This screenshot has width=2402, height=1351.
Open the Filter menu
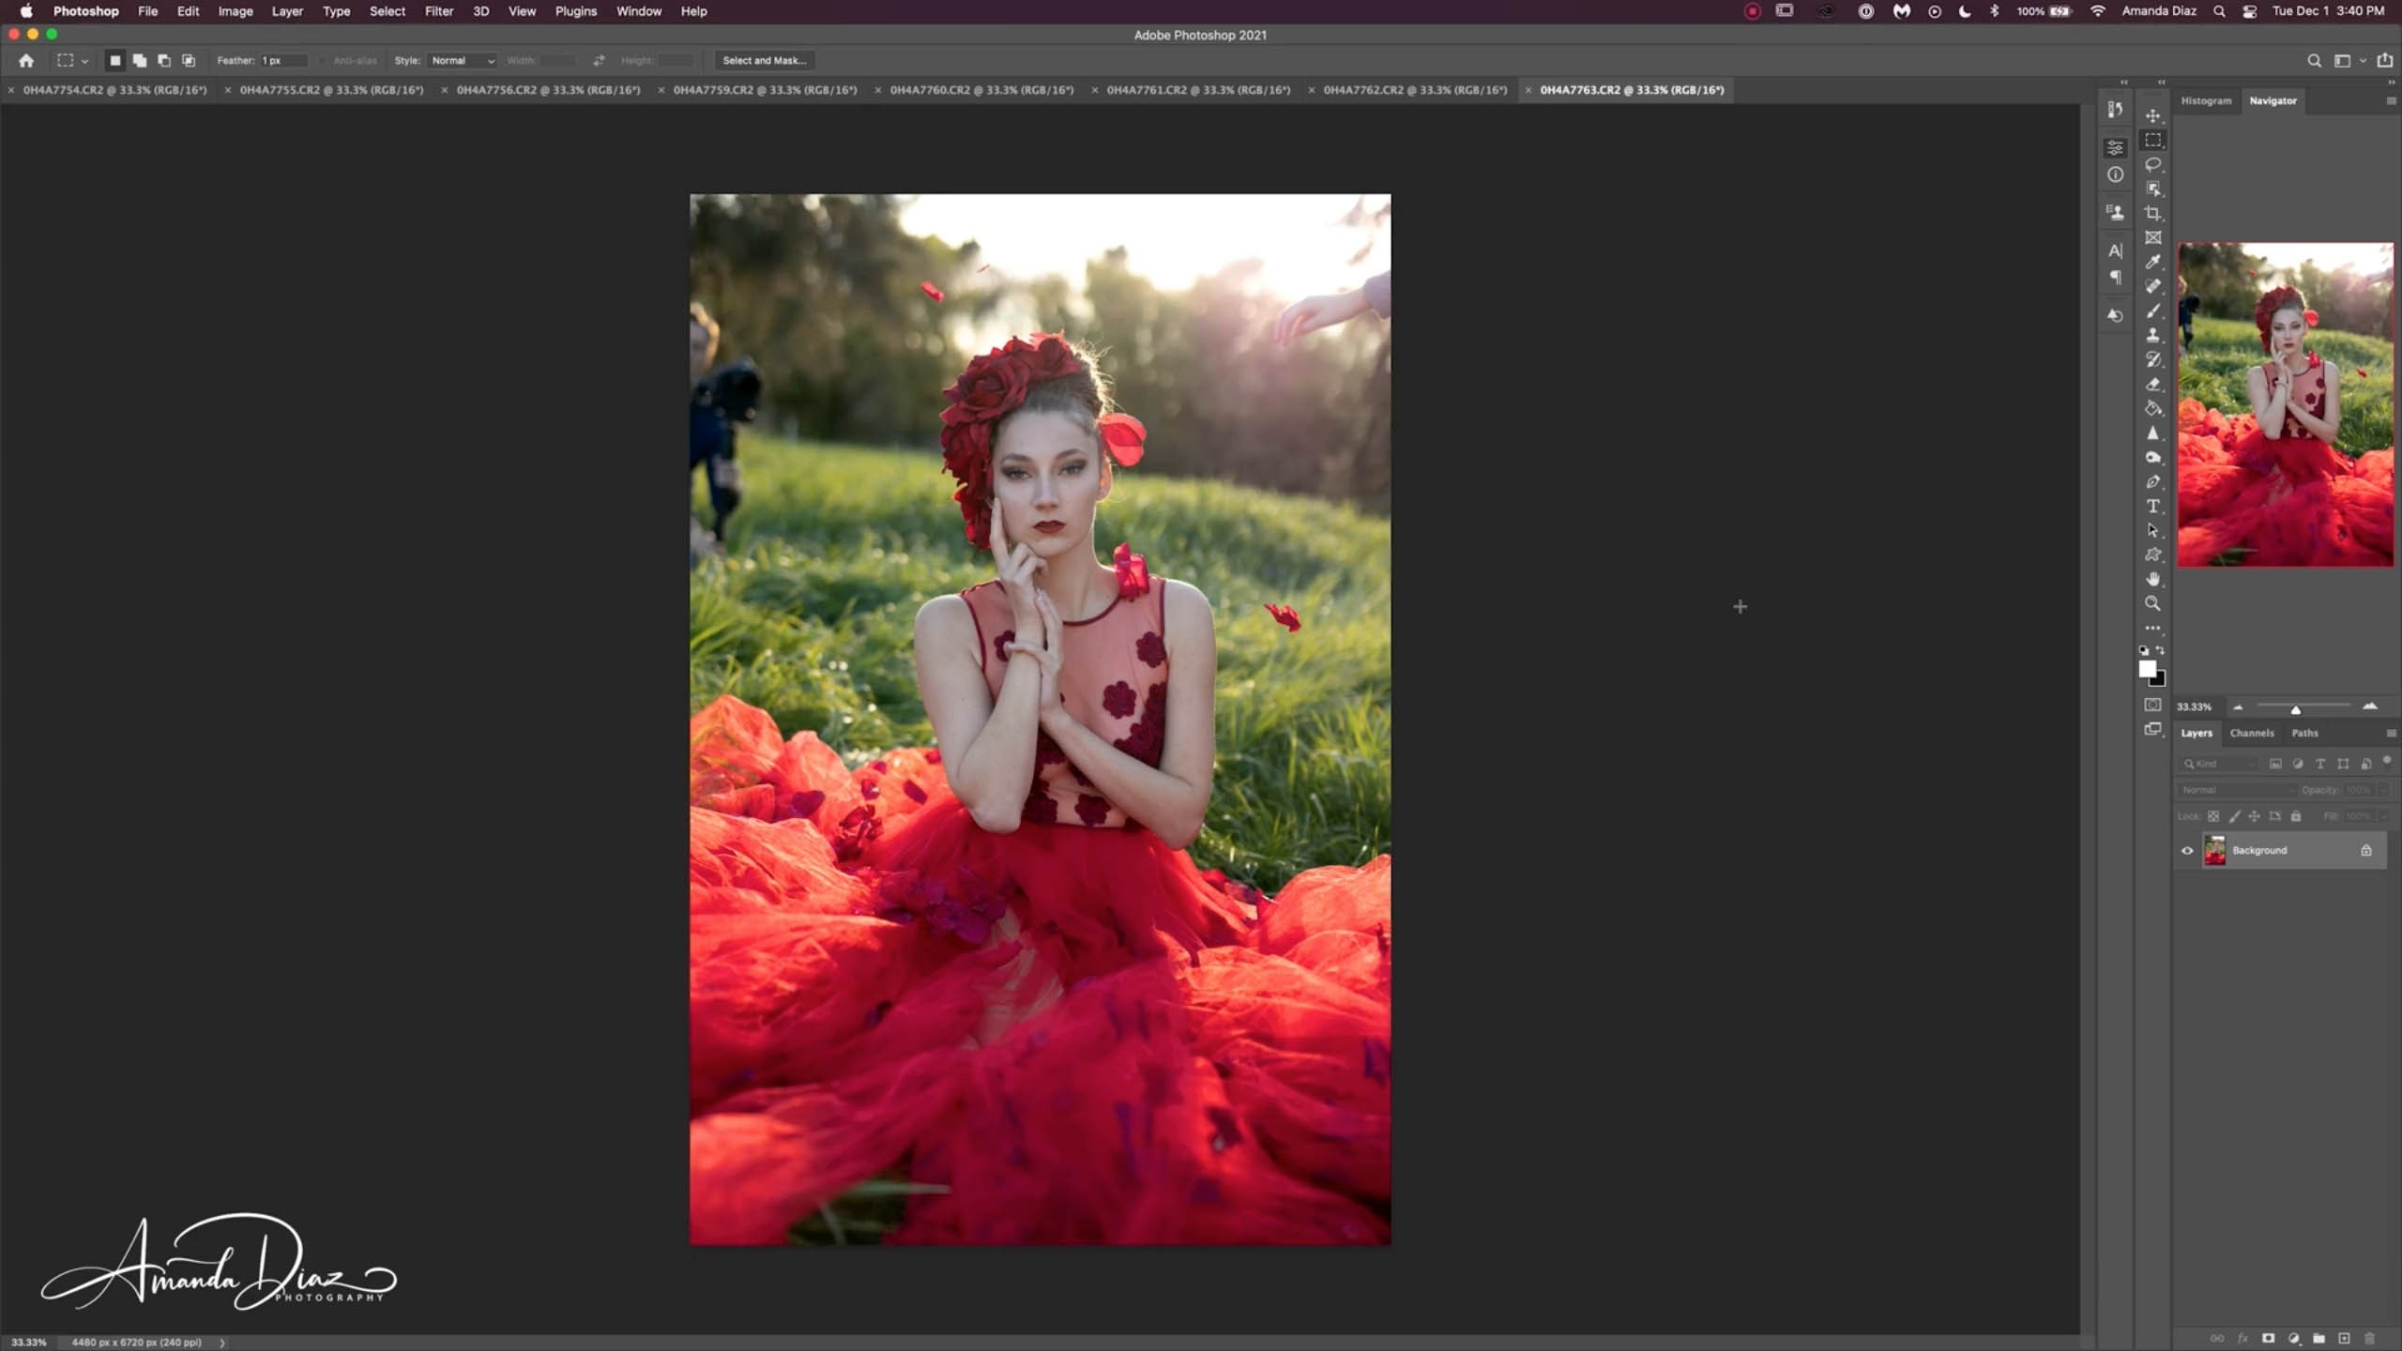pos(438,11)
